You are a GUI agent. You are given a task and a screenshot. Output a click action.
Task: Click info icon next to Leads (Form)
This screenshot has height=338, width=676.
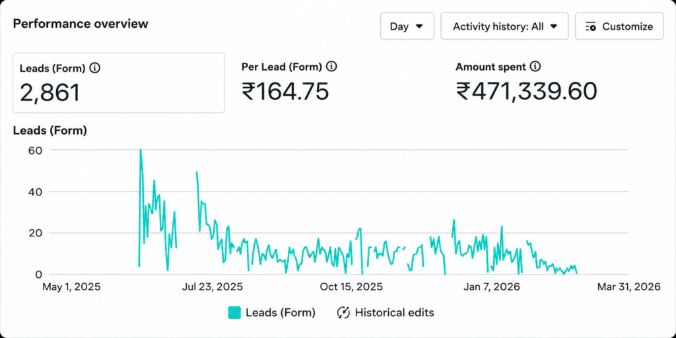95,68
